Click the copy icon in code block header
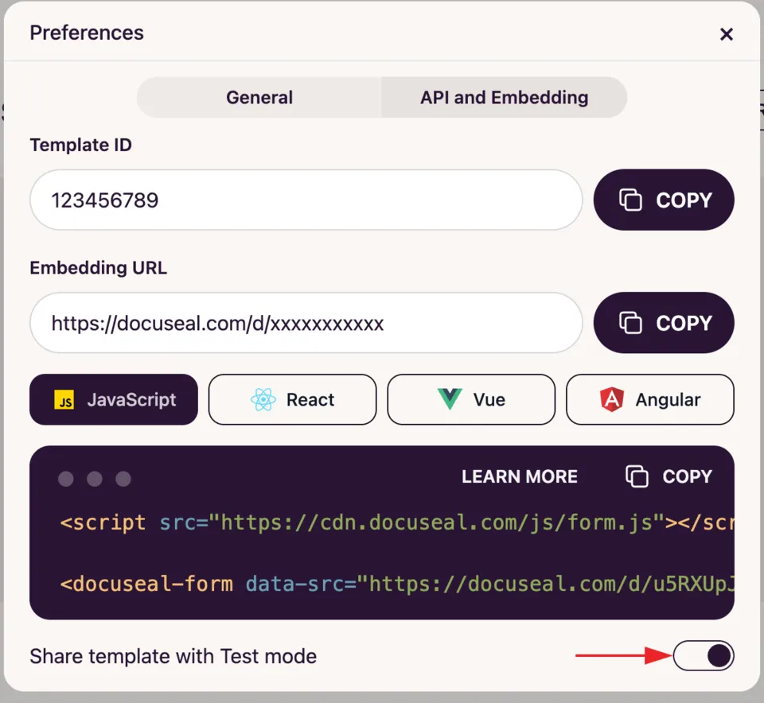The width and height of the screenshot is (764, 703). tap(637, 476)
